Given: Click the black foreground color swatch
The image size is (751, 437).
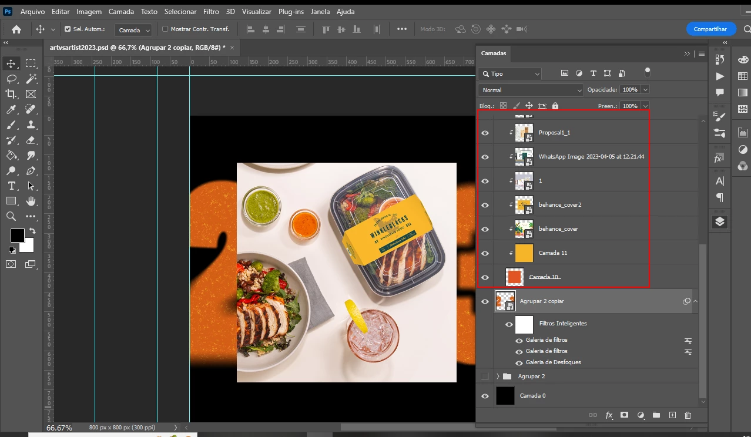Looking at the screenshot, I should point(17,235).
